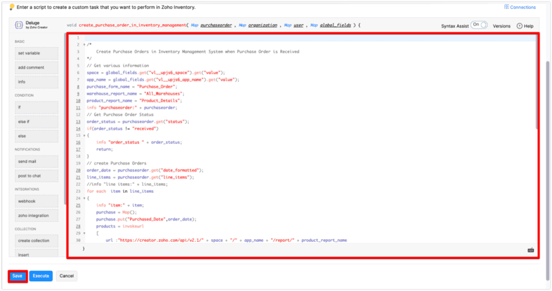Collapse the if block at line 15

84,135
